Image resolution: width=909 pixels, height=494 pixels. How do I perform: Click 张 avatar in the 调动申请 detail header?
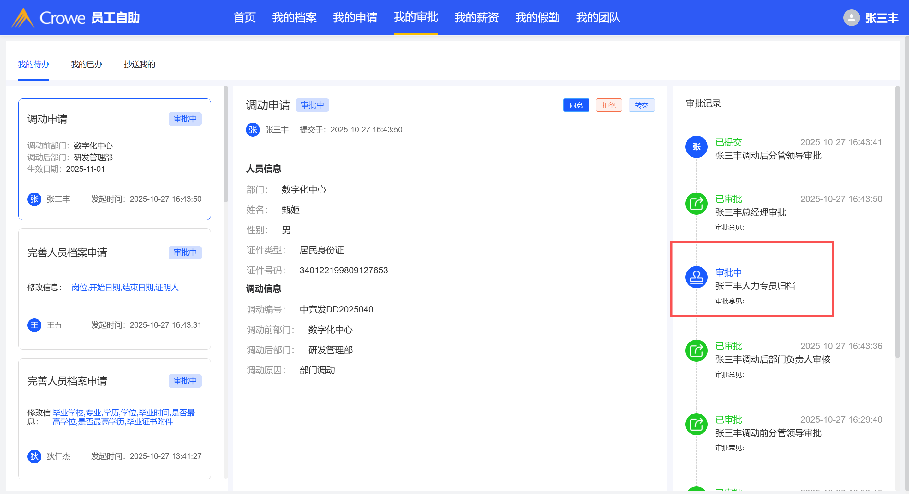[x=253, y=129]
